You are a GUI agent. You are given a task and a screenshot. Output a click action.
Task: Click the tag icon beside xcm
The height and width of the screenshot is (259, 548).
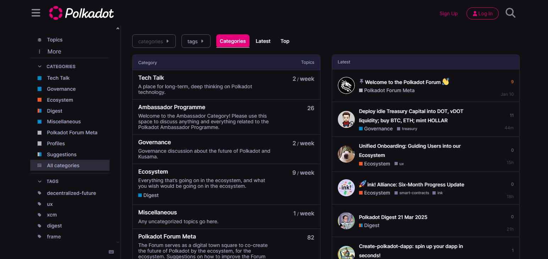click(x=40, y=215)
